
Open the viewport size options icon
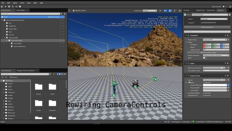[175, 11]
